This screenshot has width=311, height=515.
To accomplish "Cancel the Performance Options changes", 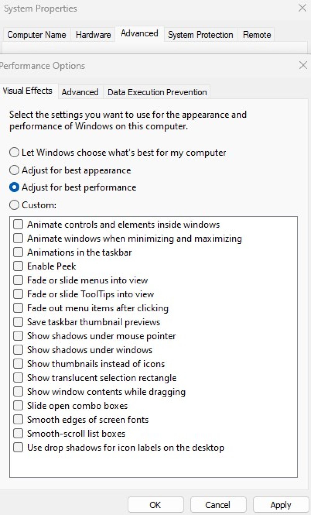I will pyautogui.click(x=218, y=505).
